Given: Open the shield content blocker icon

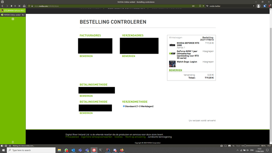Looking at the screenshot, I should coord(29,6).
